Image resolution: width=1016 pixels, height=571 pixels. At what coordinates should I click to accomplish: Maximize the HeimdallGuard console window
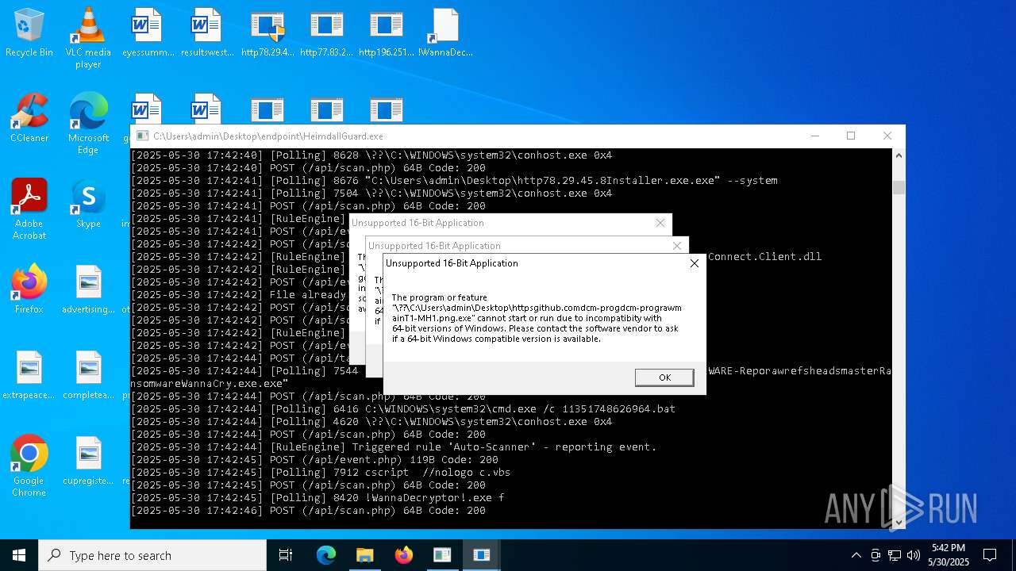851,136
